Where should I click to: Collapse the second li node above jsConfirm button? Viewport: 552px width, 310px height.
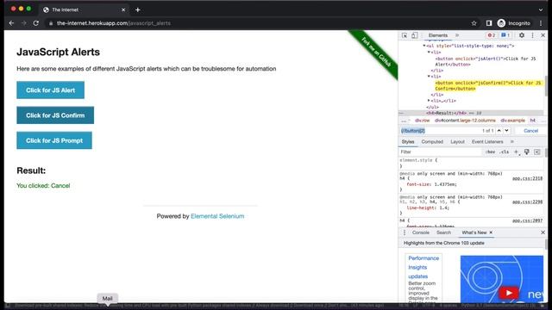pos(429,77)
